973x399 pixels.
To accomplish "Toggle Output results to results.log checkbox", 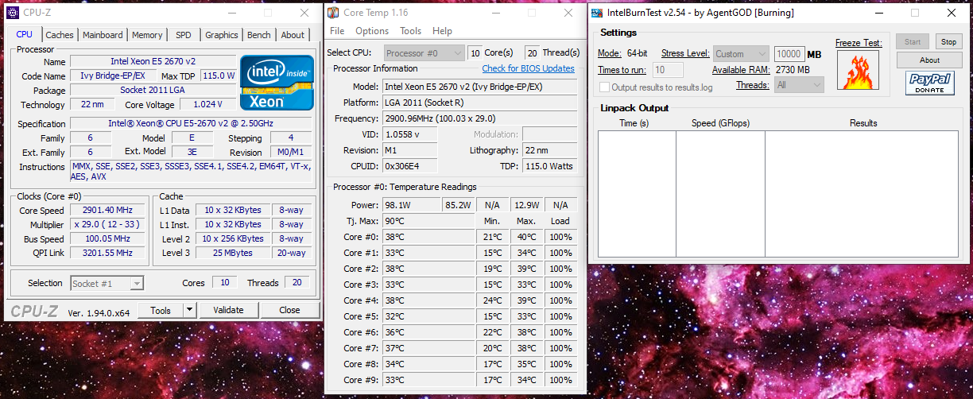I will (605, 87).
